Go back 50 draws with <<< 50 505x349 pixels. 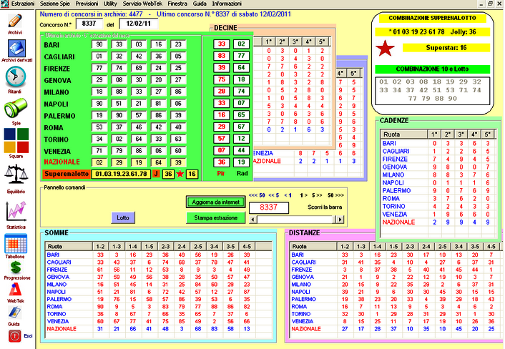click(x=257, y=195)
